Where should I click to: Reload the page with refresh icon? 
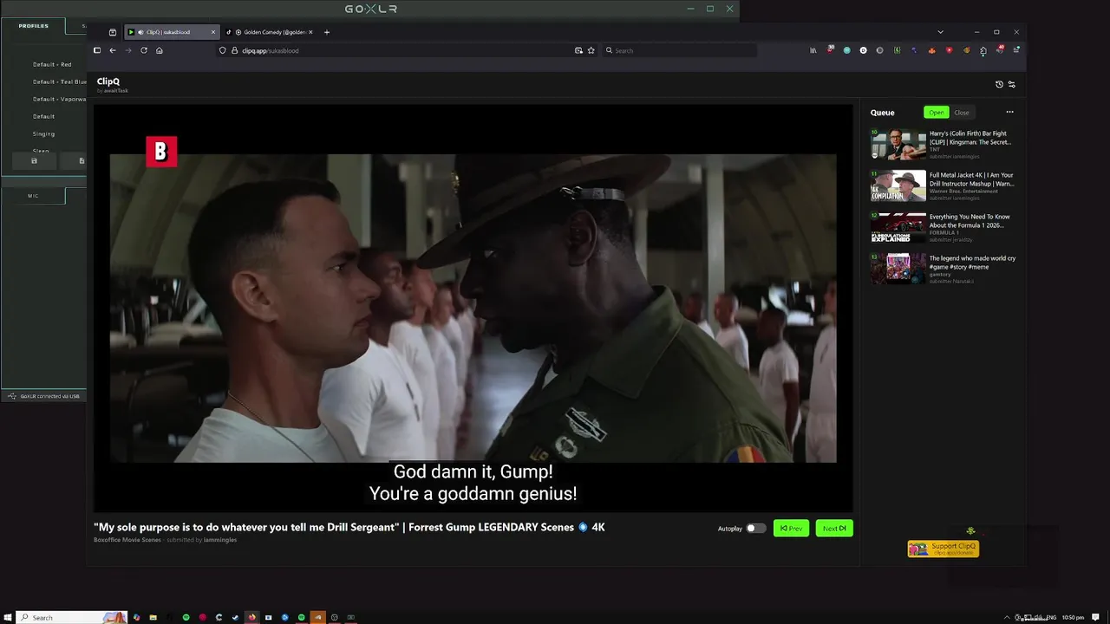(144, 50)
